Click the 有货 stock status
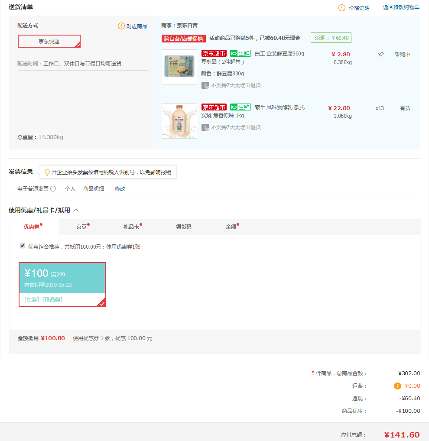 [405, 108]
